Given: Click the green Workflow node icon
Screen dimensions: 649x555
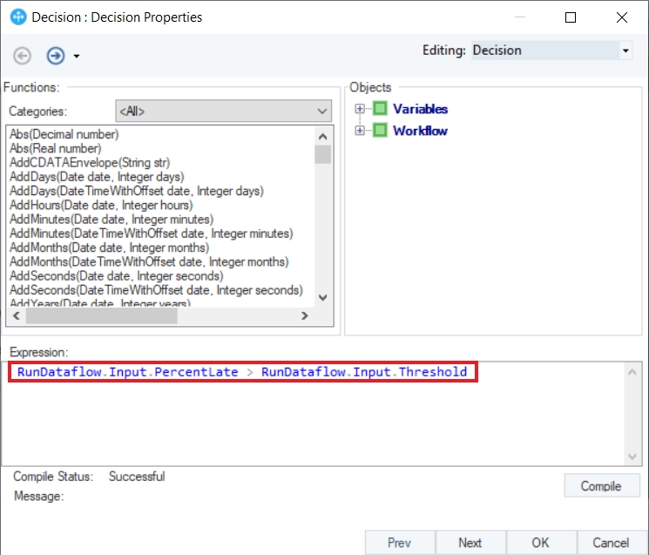Looking at the screenshot, I should [x=380, y=131].
